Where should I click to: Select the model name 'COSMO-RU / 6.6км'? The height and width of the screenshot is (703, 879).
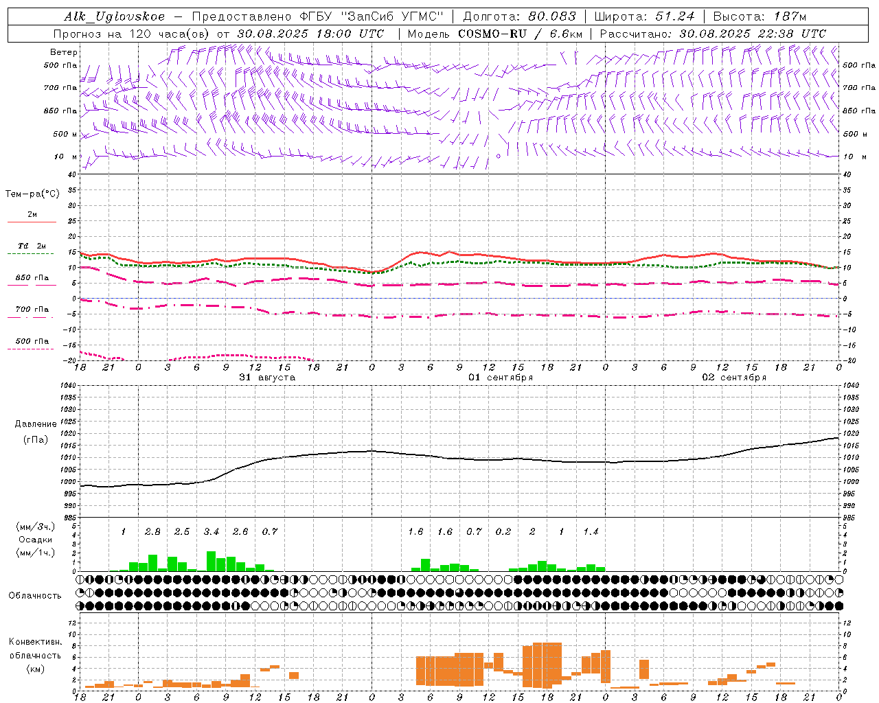[520, 33]
